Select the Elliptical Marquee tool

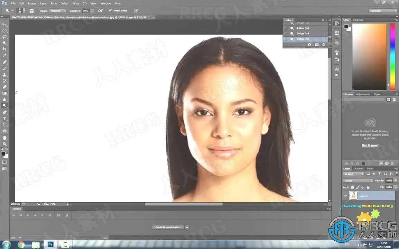(4, 30)
